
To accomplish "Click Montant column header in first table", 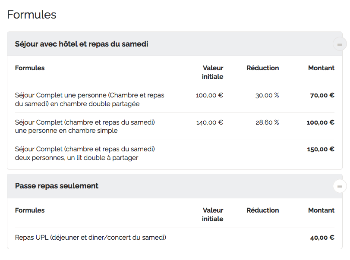I will (321, 68).
